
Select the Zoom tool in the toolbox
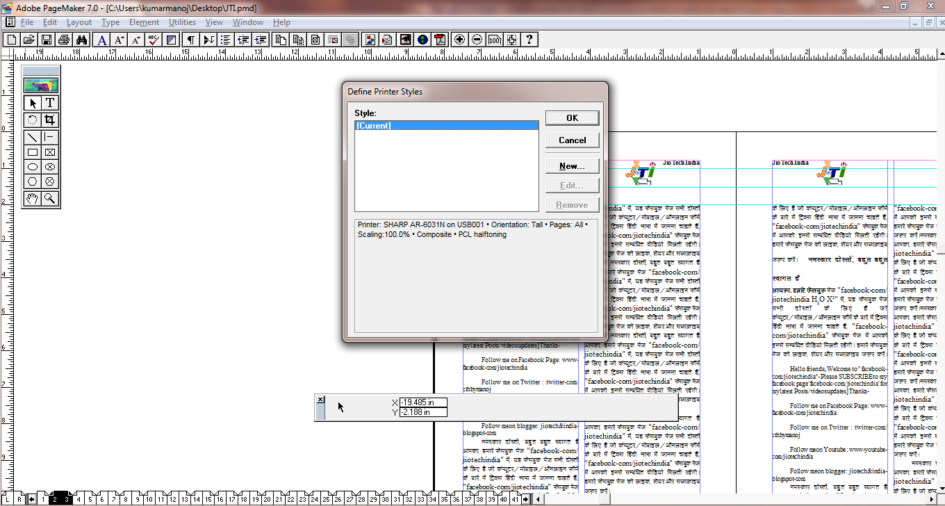(51, 198)
